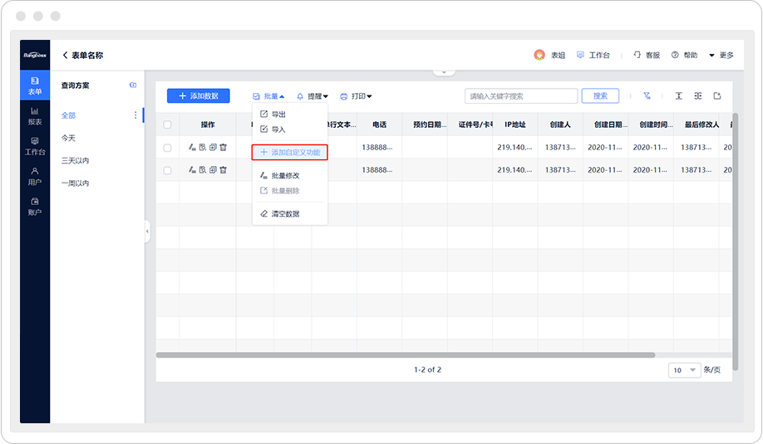763x444 pixels.
Task: Click the filter icon next to the search button
Action: pyautogui.click(x=647, y=96)
